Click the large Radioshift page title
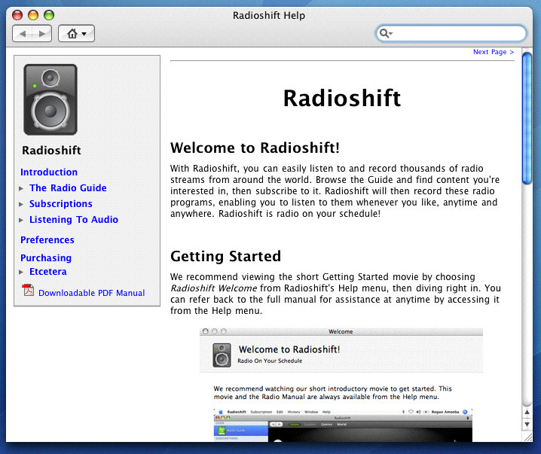 click(342, 98)
